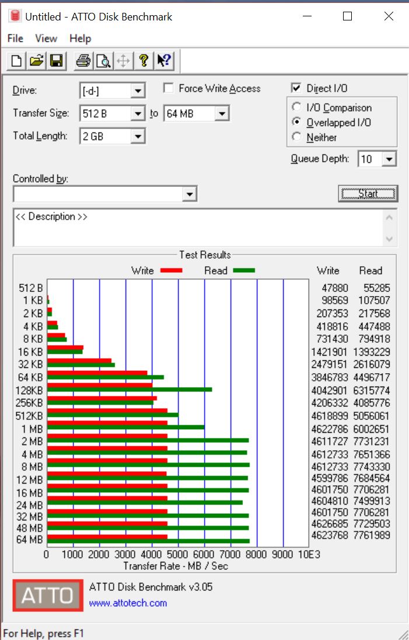Open Print Preview from the toolbar

point(103,61)
